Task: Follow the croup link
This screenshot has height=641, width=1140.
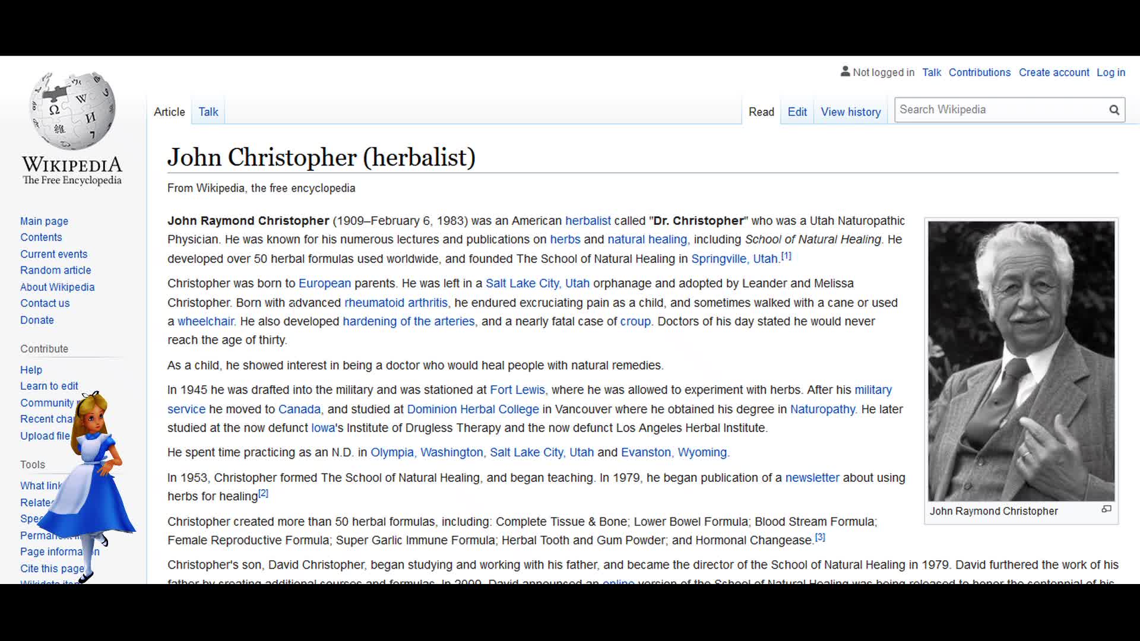Action: coord(635,321)
